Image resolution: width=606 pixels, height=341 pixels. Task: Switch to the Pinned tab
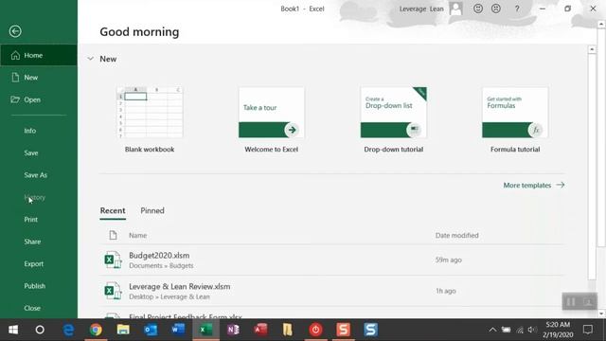coord(152,210)
